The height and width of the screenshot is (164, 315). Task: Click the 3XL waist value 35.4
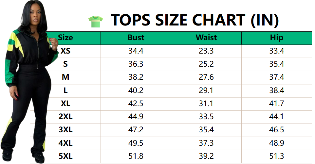pyautogui.click(x=206, y=130)
